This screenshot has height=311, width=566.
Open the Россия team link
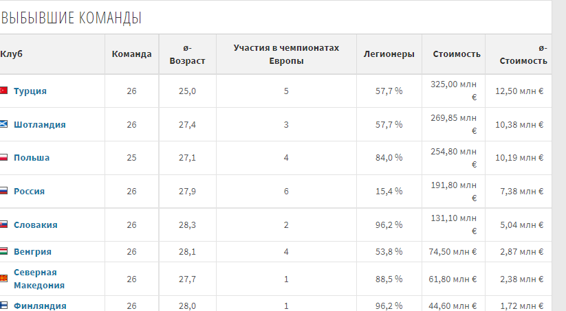[29, 191]
